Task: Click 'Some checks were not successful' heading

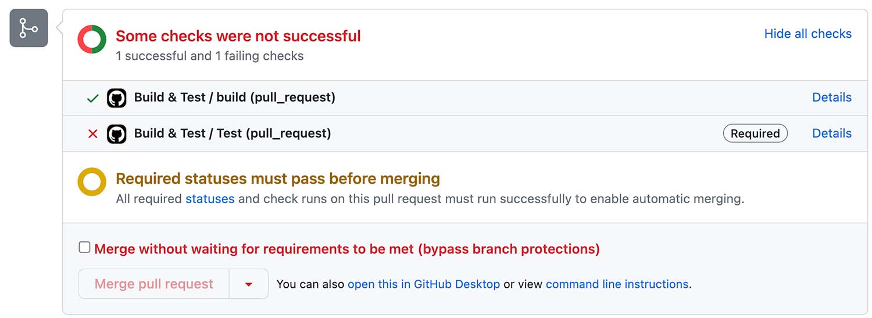Action: 238,36
